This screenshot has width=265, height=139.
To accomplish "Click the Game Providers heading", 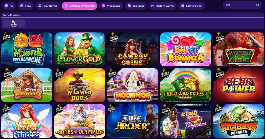I will pos(12,15).
